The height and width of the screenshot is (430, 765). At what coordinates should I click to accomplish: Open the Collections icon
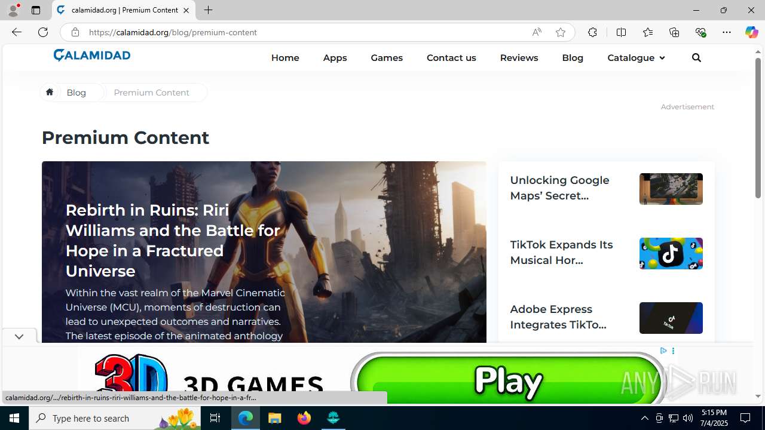(x=674, y=32)
